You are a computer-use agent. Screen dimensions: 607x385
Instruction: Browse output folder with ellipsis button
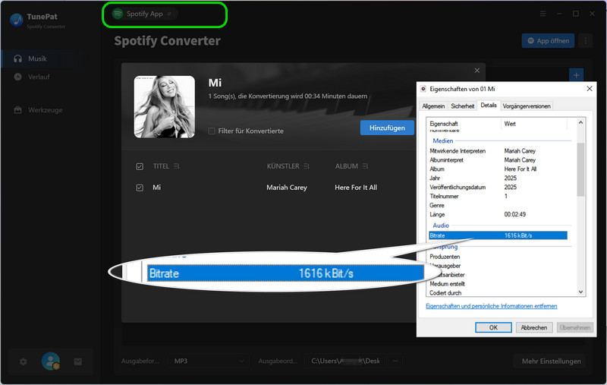tap(395, 361)
